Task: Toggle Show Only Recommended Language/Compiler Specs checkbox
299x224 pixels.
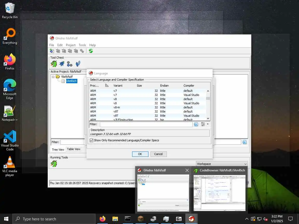Action: (x=92, y=140)
